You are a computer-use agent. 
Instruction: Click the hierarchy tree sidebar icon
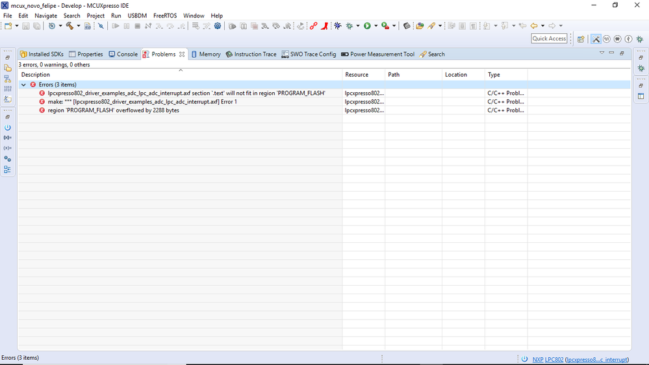point(7,79)
